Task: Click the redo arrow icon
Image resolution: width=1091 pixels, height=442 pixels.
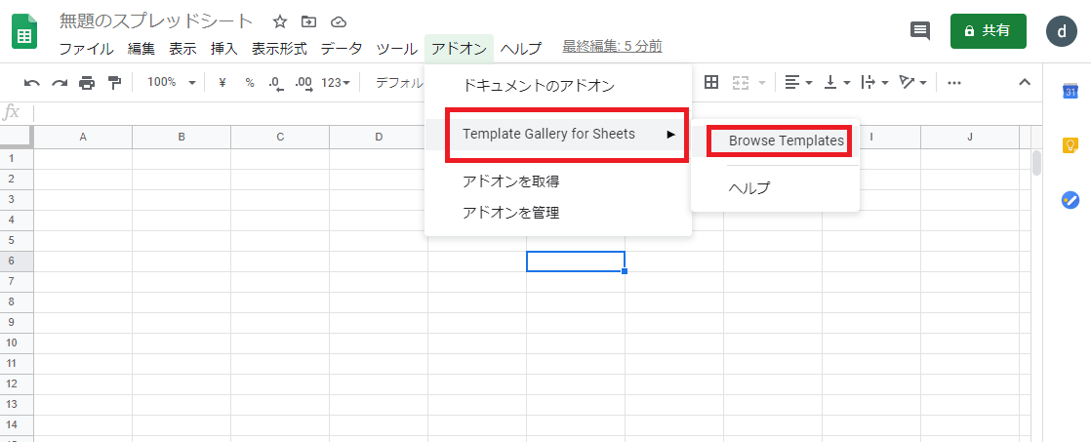Action: (x=60, y=83)
